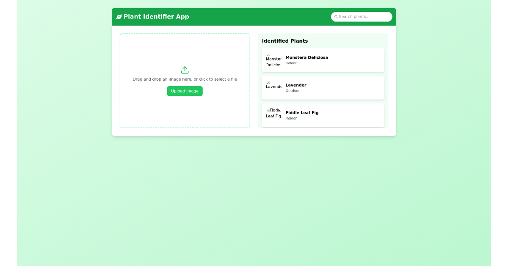
Task: Click the green upload arrow icon
Action: click(185, 70)
